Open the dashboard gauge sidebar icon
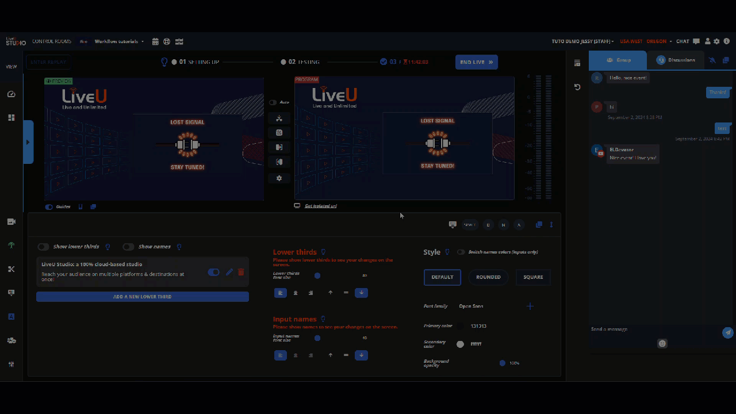Viewport: 736px width, 414px height. tap(11, 94)
